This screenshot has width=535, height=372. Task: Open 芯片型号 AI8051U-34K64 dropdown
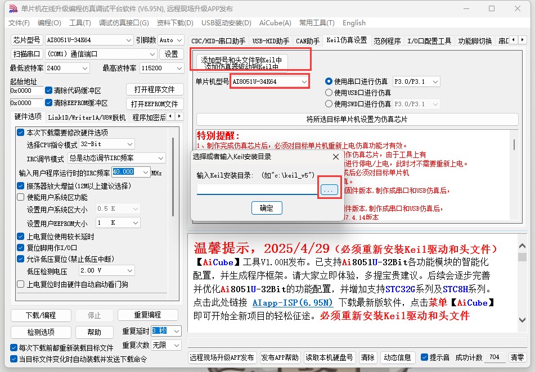click(89, 40)
